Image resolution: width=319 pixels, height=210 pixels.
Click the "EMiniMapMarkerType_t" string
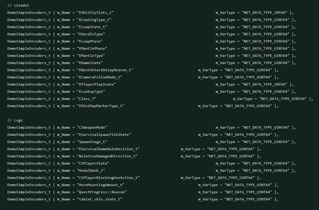(100, 106)
